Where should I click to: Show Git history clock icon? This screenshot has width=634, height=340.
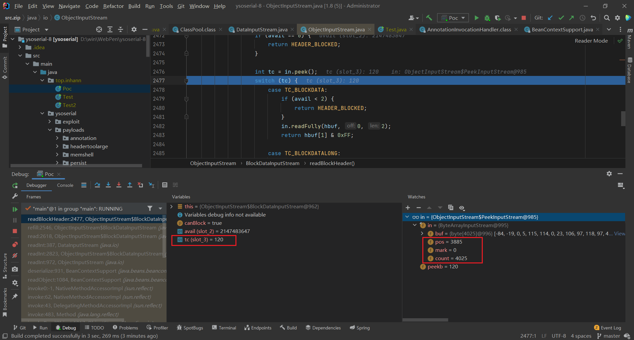click(582, 18)
